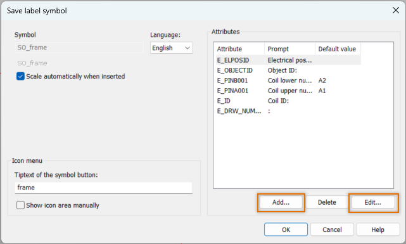
Task: Click the Coil ID: prompt cell
Action: 278,101
